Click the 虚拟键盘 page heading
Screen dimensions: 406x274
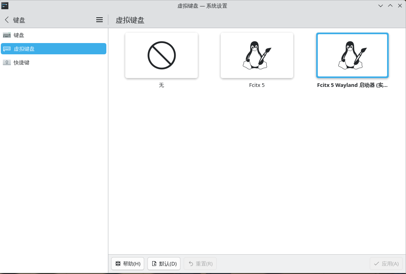130,20
